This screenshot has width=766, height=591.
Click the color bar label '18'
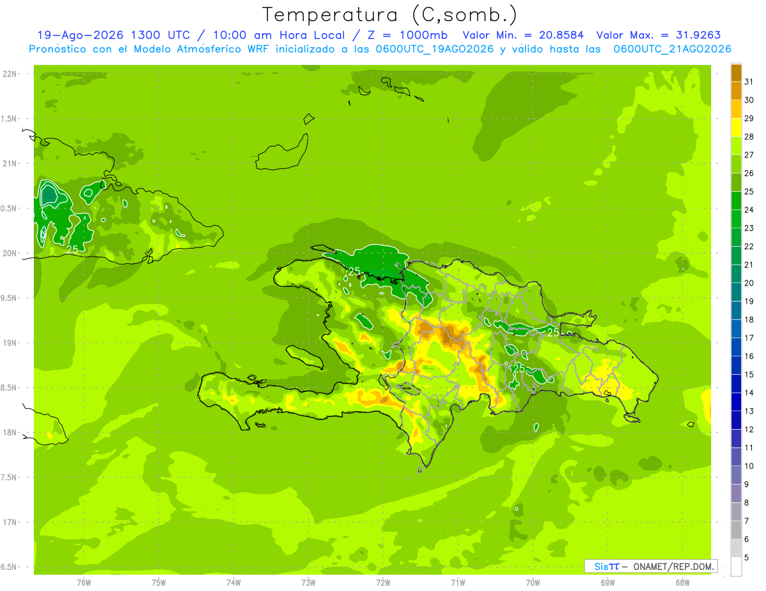[x=749, y=319]
